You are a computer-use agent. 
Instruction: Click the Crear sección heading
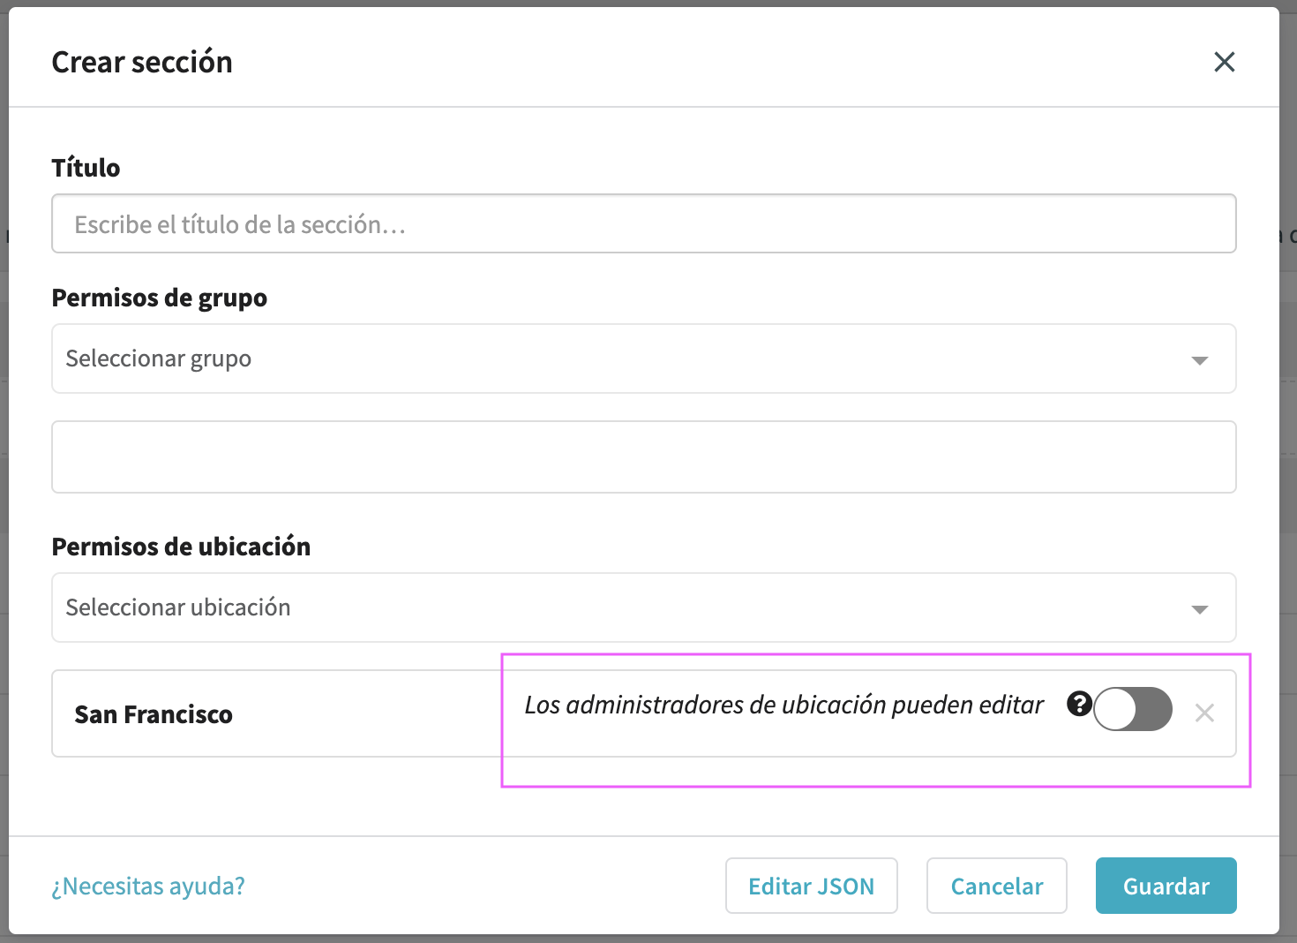point(142,62)
